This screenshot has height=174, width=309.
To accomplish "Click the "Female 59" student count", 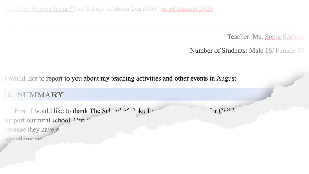I will 290,51.
